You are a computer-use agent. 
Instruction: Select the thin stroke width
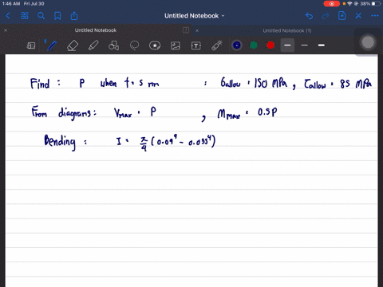[305, 45]
